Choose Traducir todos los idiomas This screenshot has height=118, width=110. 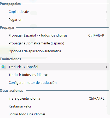pyautogui.click(x=55, y=75)
